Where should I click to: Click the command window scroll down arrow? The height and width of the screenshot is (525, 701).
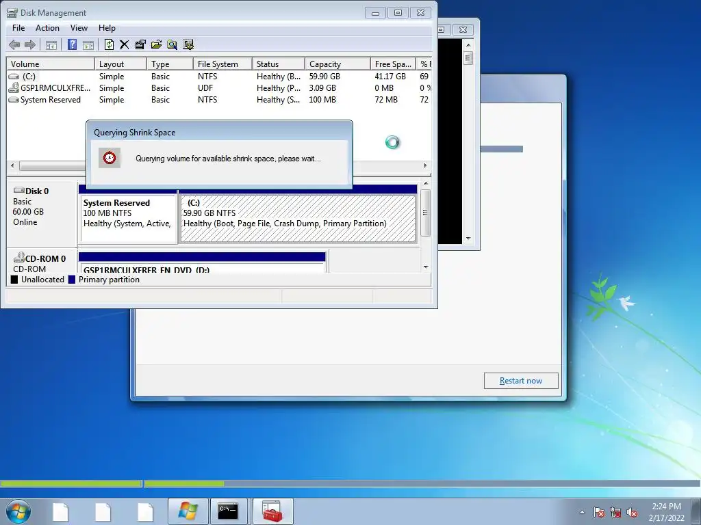[x=468, y=239]
